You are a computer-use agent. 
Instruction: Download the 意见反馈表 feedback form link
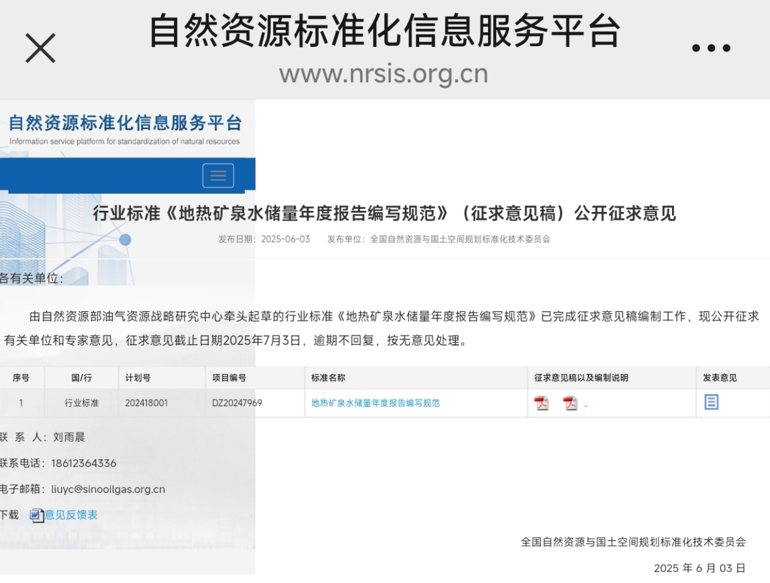tap(71, 515)
